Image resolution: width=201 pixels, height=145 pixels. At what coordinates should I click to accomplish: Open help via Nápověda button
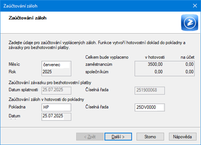point(183,137)
